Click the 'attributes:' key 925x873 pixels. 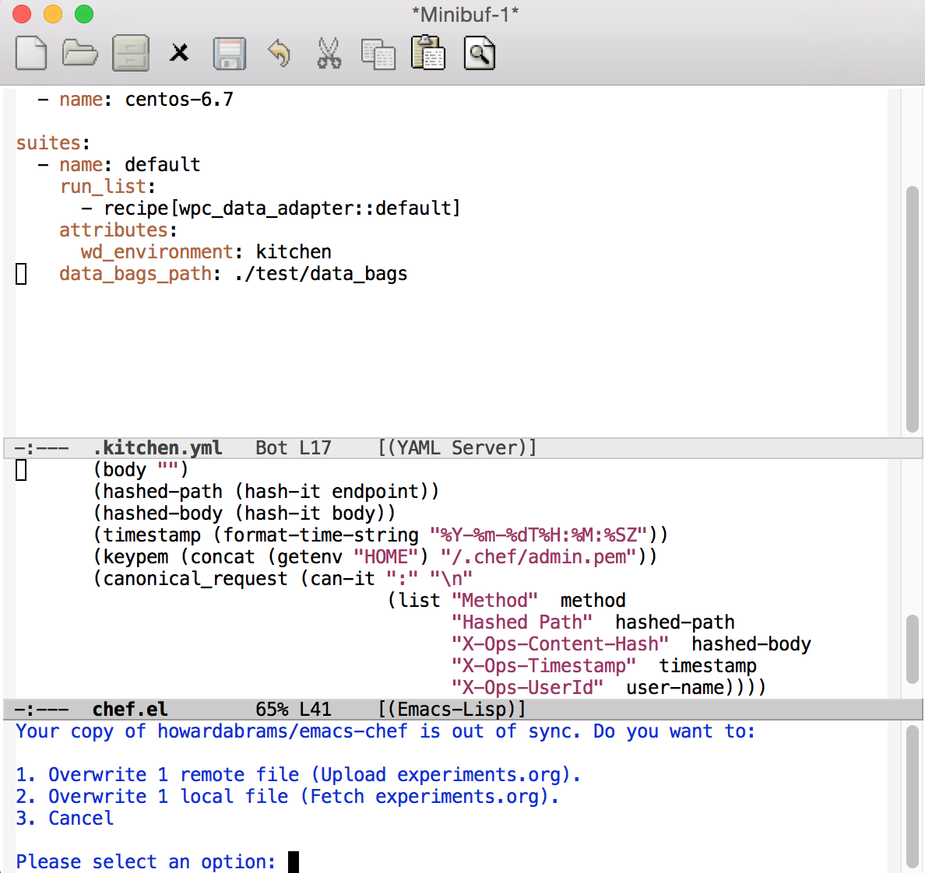pyautogui.click(x=118, y=230)
